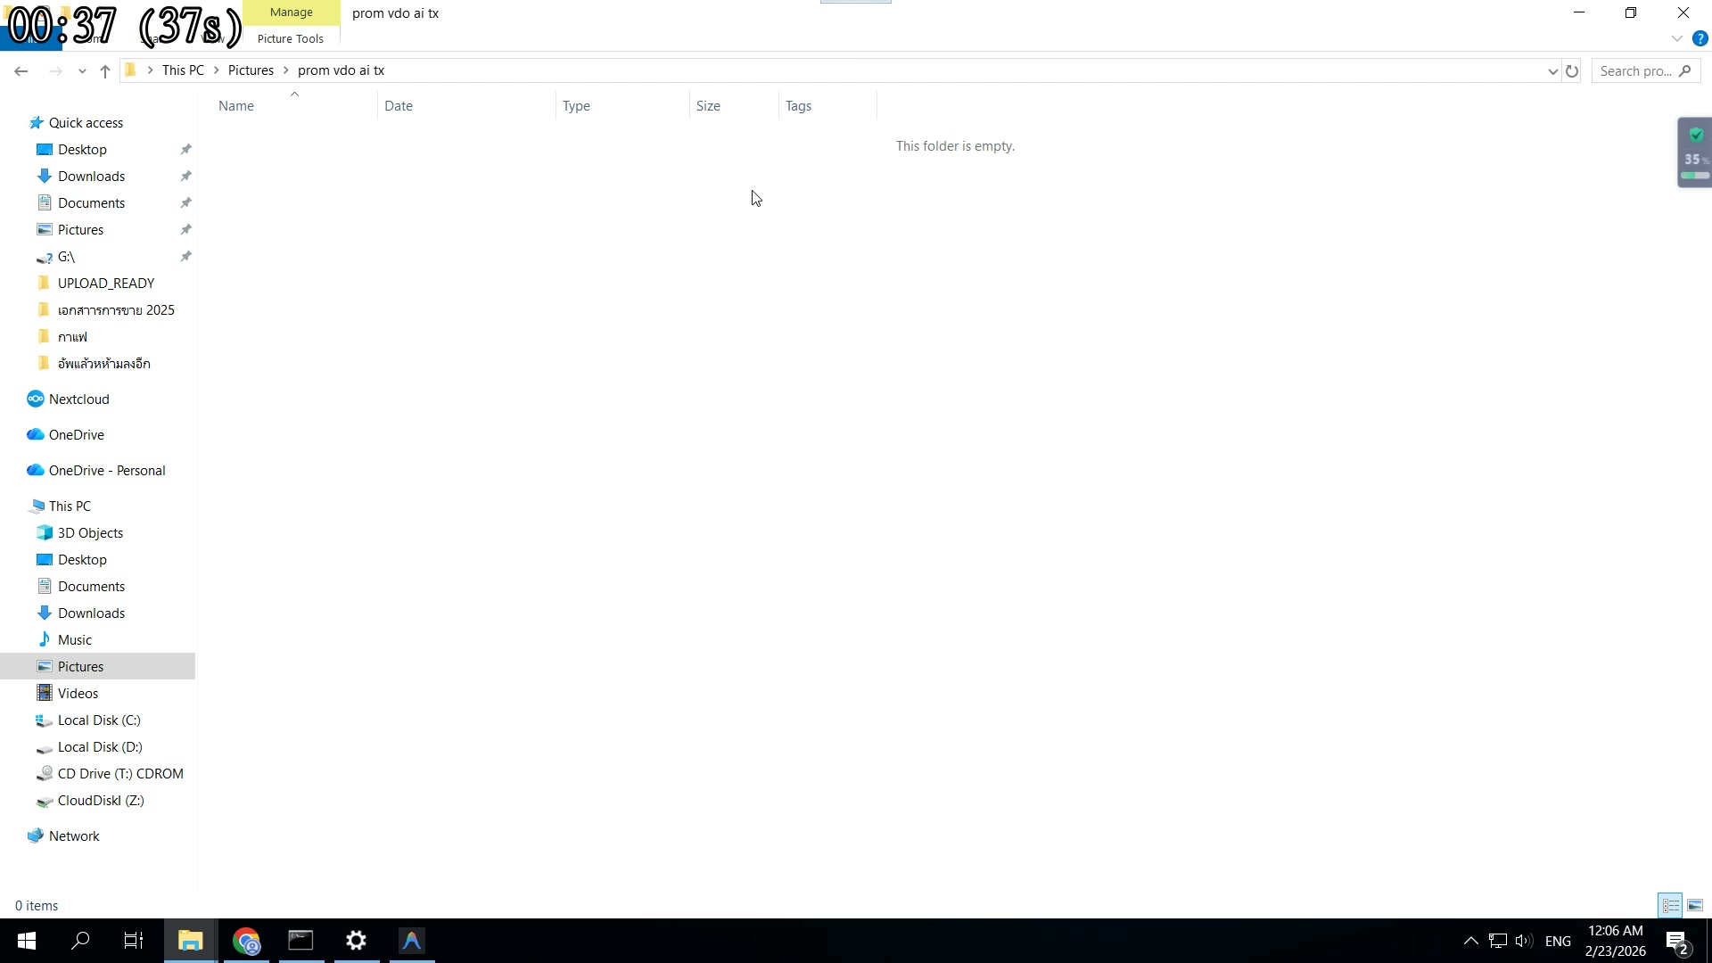Screen dimensions: 1712x963
Task: Unpin Downloads from Quick access
Action: [185, 177]
